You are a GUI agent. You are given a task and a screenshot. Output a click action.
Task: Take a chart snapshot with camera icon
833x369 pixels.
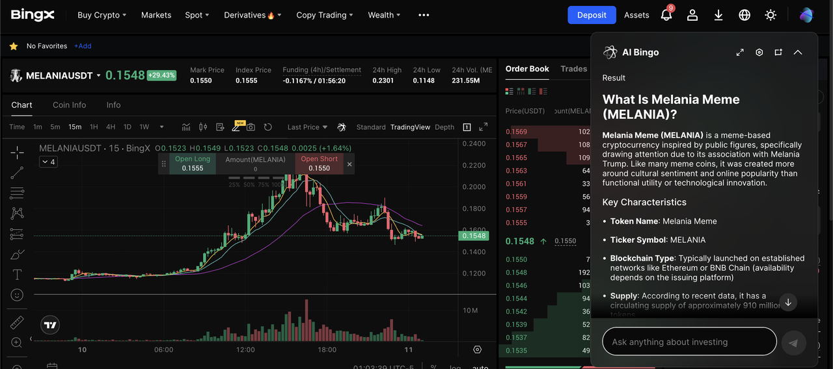pyautogui.click(x=251, y=127)
